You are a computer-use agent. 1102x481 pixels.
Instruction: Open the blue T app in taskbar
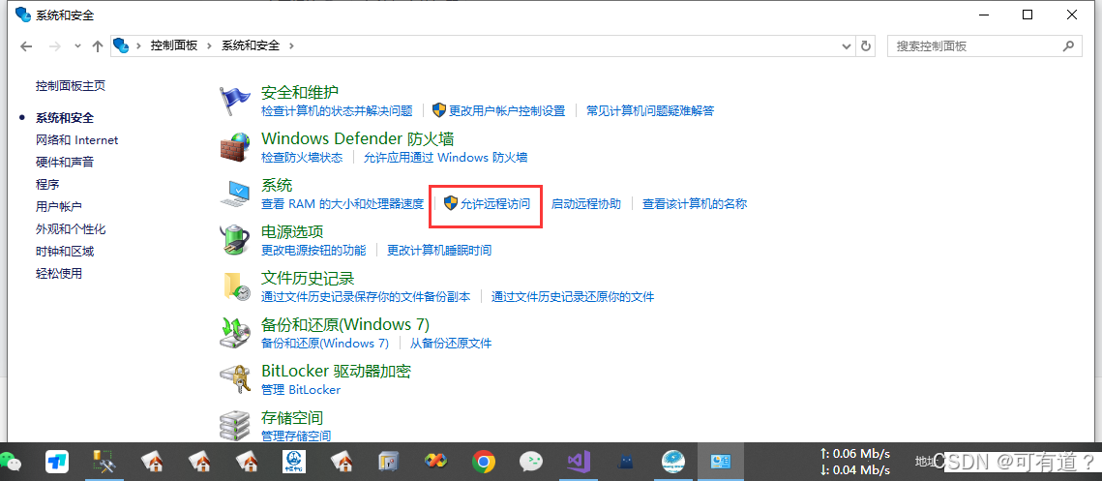point(57,462)
